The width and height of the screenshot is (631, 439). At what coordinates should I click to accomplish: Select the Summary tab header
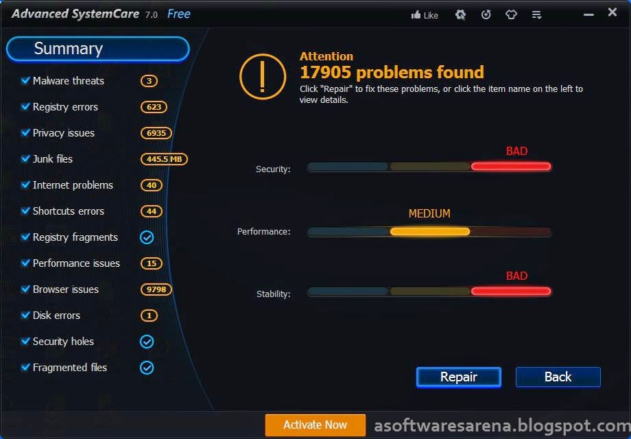coord(98,49)
